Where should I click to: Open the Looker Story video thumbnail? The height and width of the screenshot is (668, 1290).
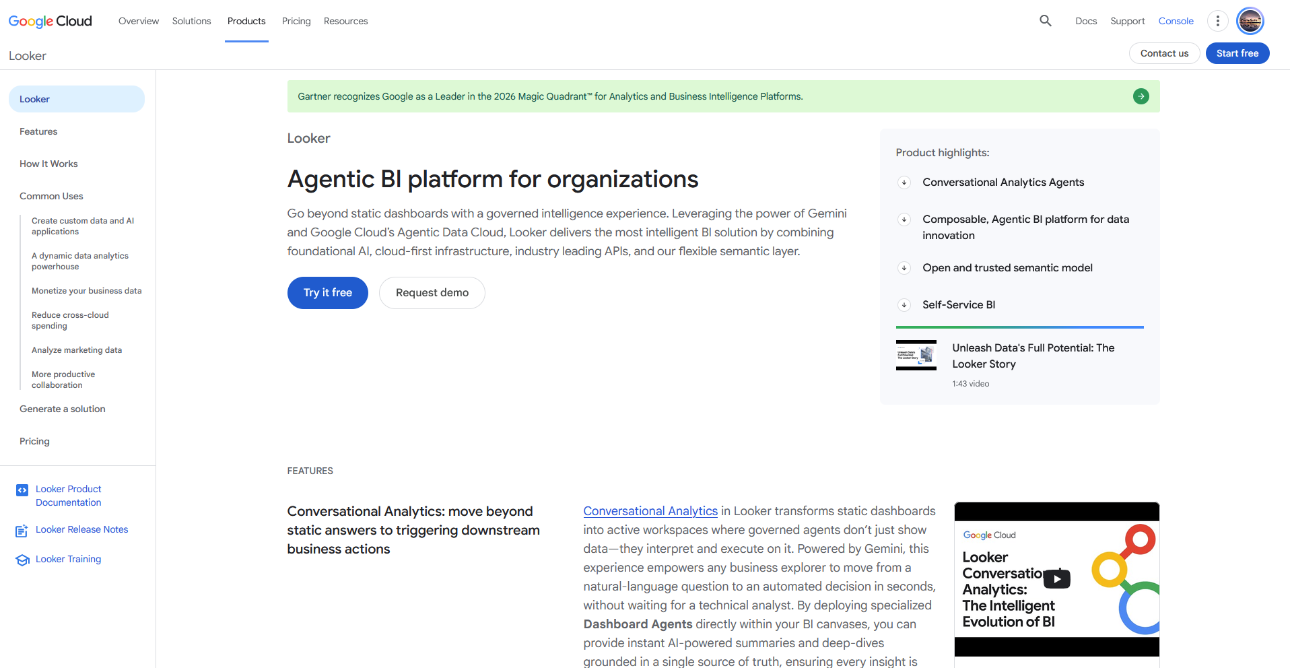click(x=916, y=355)
